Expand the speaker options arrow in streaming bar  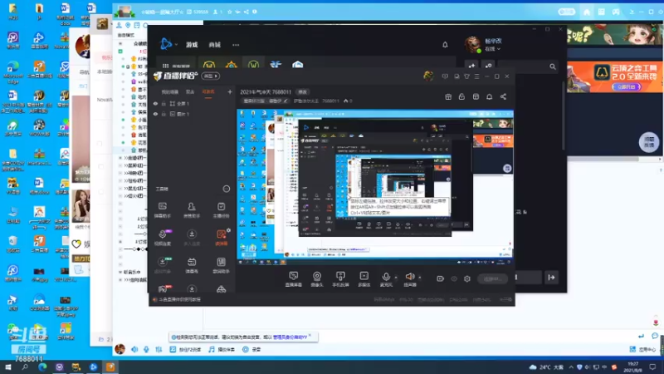pyautogui.click(x=420, y=278)
